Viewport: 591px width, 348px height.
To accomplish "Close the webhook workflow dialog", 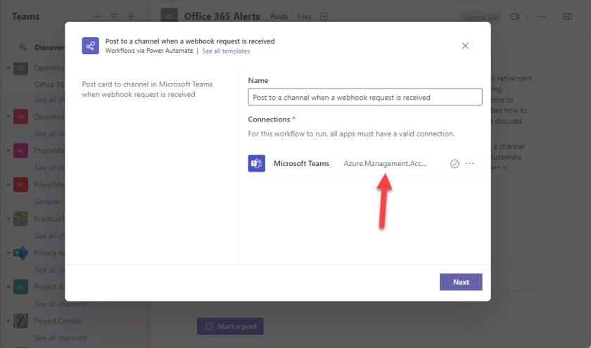I will tap(465, 46).
